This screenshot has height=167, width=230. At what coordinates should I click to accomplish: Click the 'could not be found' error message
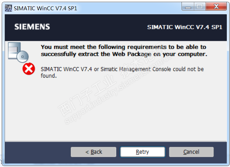122,72
